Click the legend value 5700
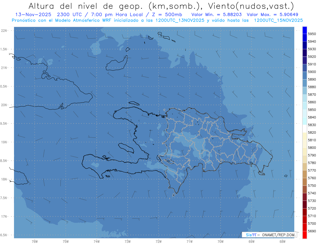Viewport: 317px width, 245px height. coord(312,223)
